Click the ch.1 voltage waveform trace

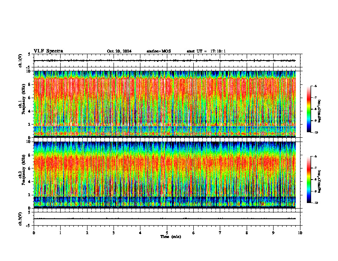(165, 61)
